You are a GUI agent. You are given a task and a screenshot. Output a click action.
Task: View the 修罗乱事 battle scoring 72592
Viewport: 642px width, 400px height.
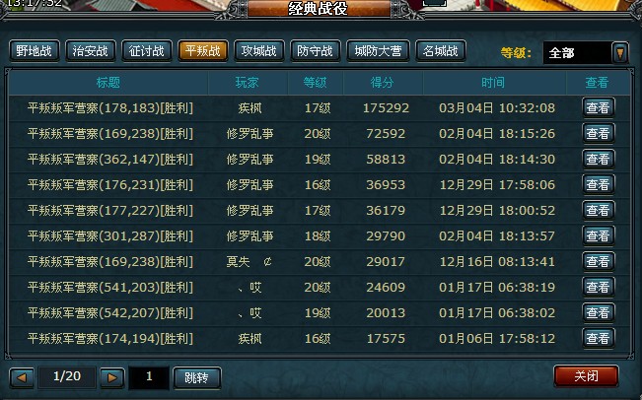[x=599, y=133]
